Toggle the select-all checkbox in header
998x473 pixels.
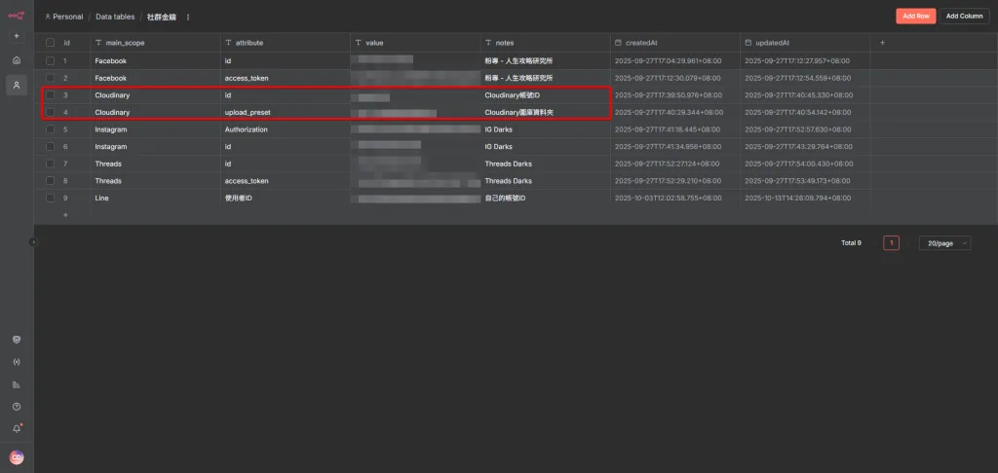(x=51, y=43)
